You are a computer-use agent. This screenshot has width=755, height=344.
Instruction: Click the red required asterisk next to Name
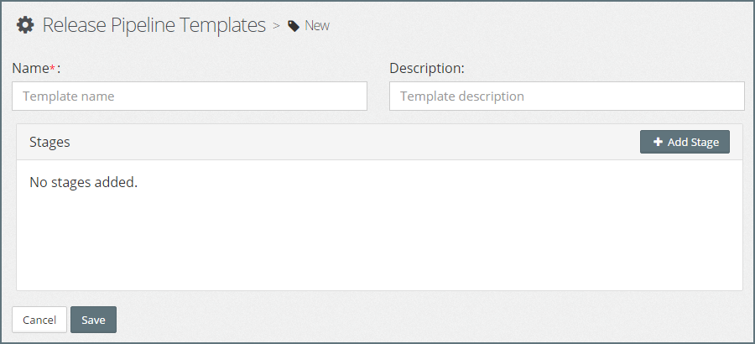53,67
